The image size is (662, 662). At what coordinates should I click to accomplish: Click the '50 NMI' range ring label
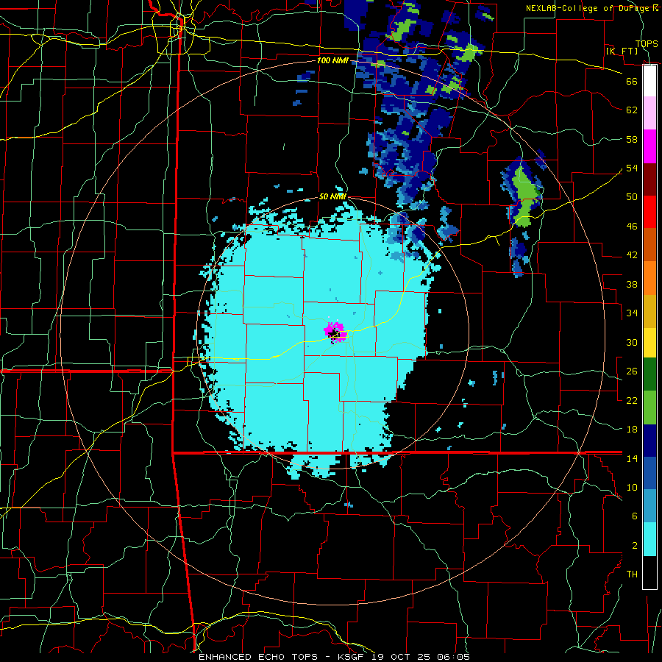[x=332, y=196]
